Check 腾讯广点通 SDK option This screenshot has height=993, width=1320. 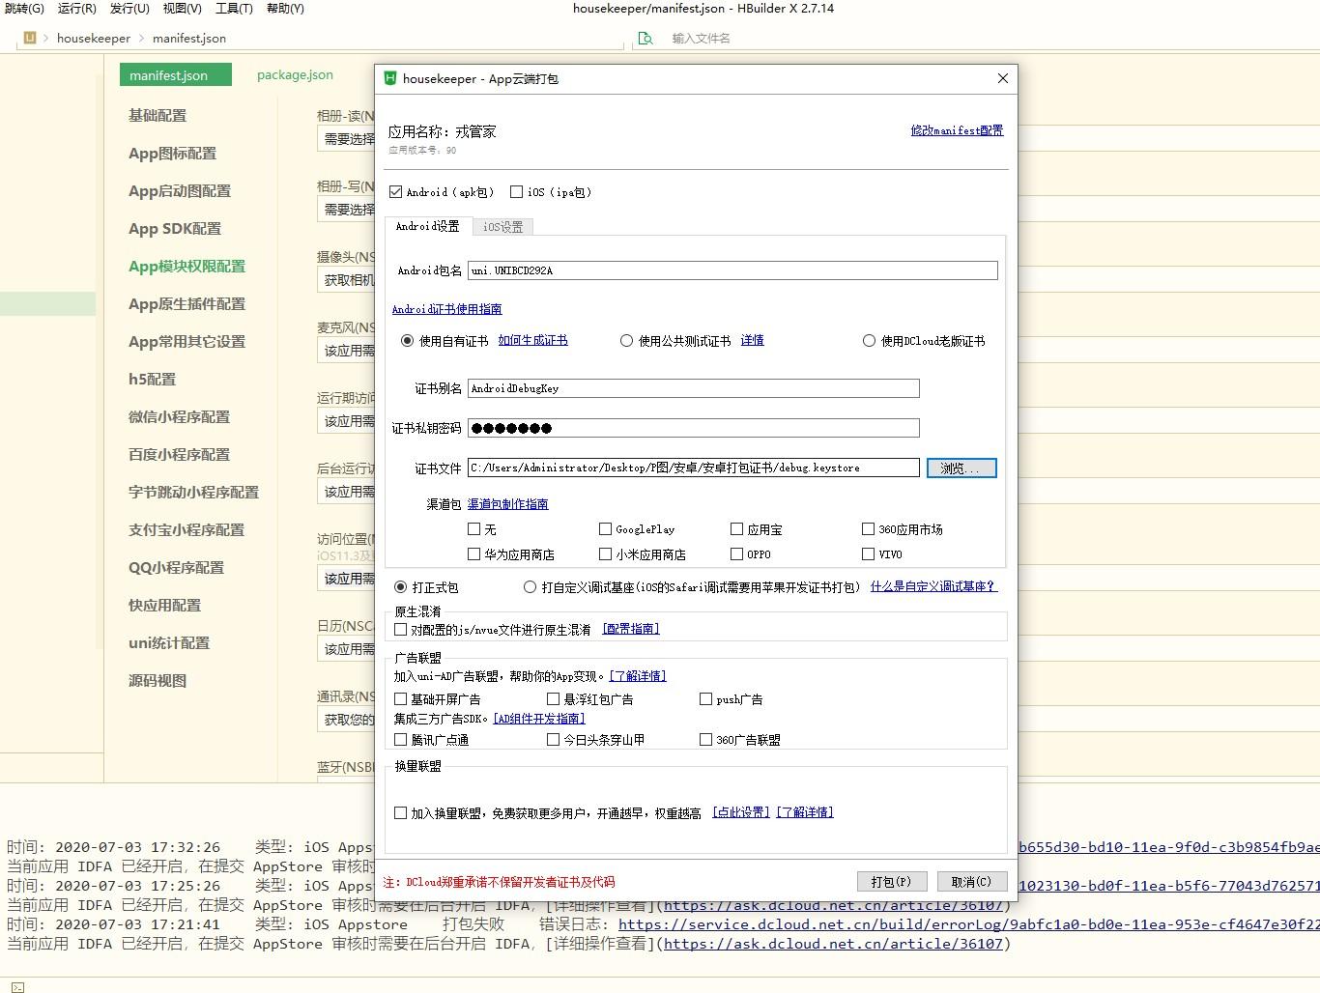pyautogui.click(x=400, y=740)
